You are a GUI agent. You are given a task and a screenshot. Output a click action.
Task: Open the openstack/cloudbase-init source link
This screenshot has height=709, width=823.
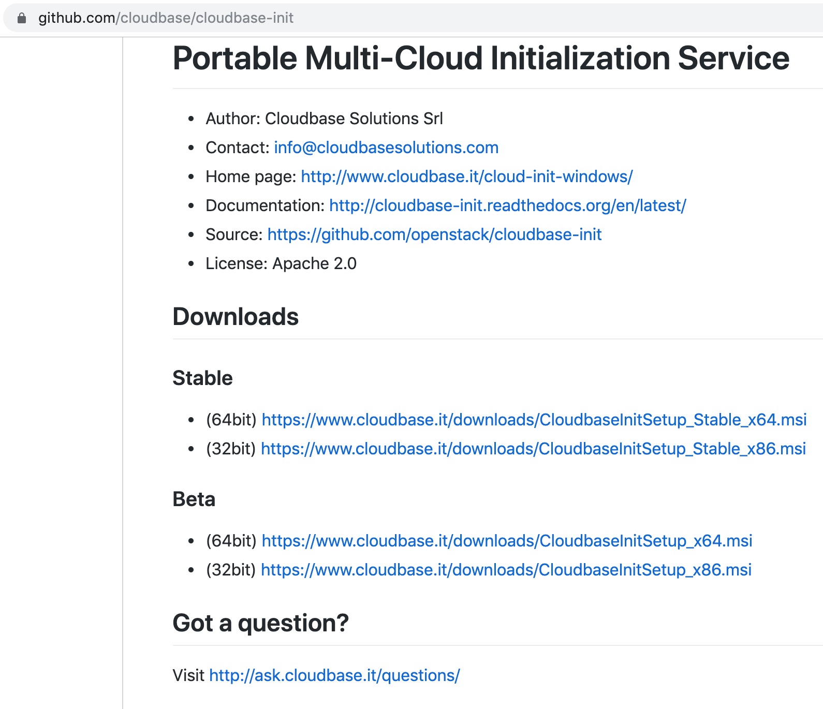(434, 234)
